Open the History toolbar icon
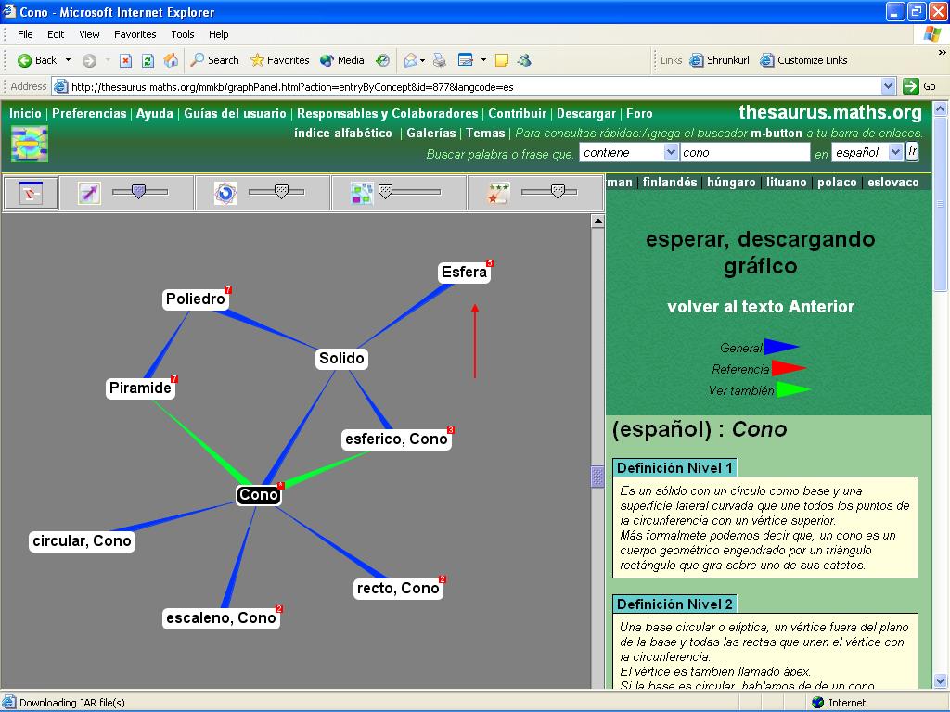 point(382,60)
